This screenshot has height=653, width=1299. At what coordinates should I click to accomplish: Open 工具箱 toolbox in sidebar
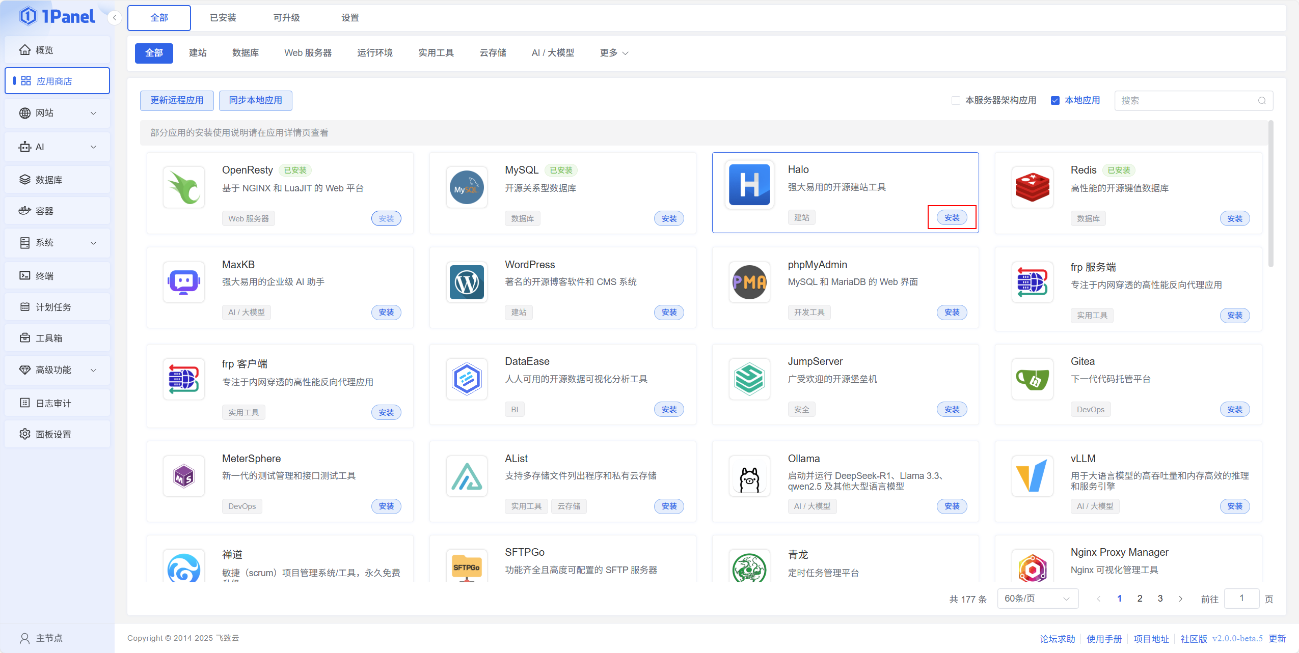point(57,338)
